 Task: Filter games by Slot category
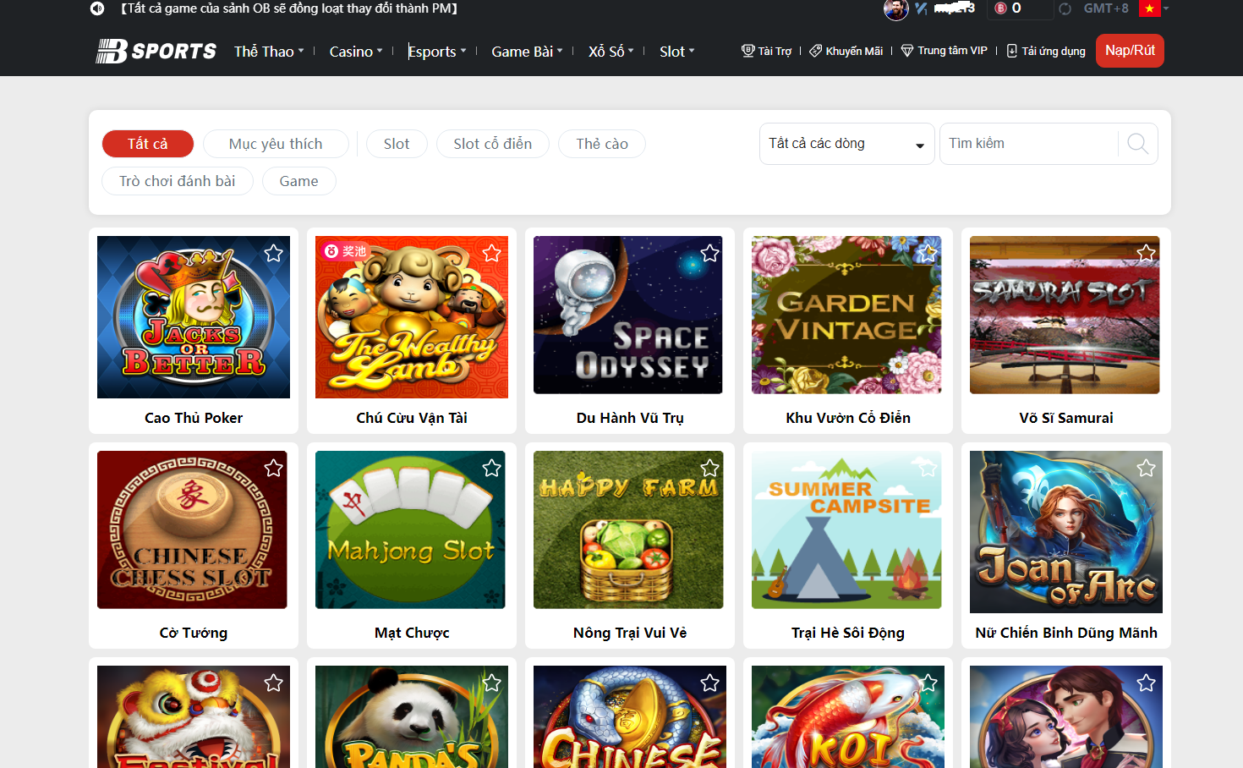pyautogui.click(x=397, y=144)
